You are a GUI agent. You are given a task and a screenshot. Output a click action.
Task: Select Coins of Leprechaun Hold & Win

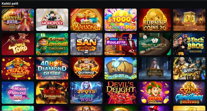tap(52, 44)
